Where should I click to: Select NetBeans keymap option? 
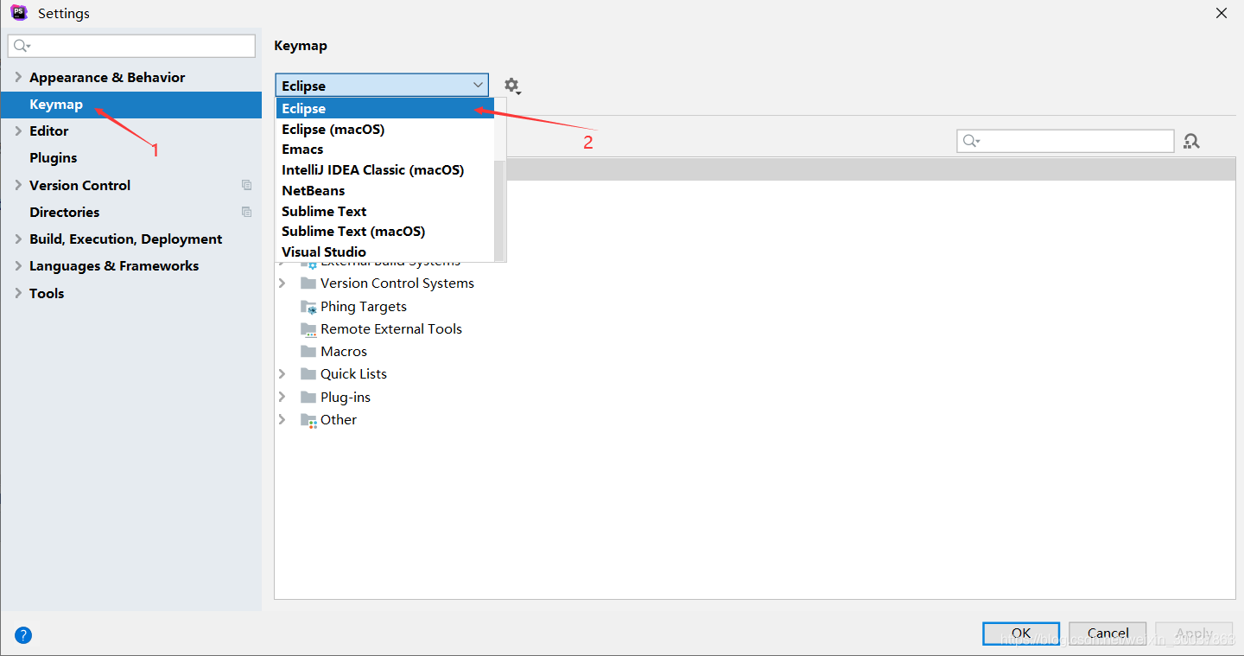point(384,191)
